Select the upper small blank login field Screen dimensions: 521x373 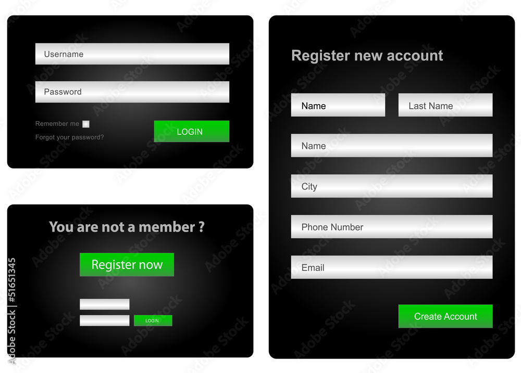coord(105,304)
